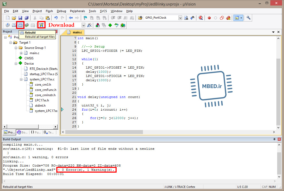Indent the selected lines

pos(113,18)
